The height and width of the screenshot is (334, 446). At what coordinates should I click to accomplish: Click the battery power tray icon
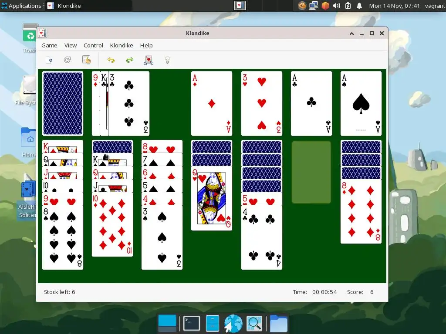[x=348, y=6]
